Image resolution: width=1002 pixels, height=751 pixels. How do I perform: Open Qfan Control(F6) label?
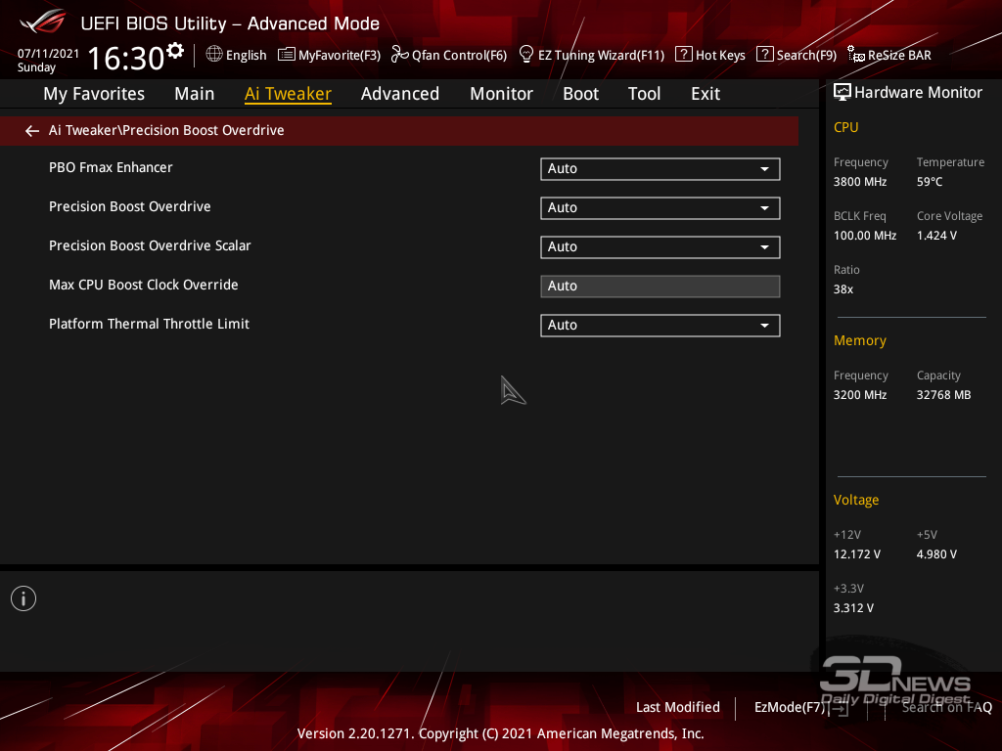(x=460, y=55)
